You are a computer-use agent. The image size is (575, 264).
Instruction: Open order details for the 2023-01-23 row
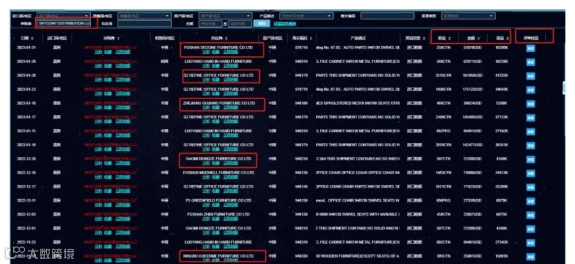(530, 90)
